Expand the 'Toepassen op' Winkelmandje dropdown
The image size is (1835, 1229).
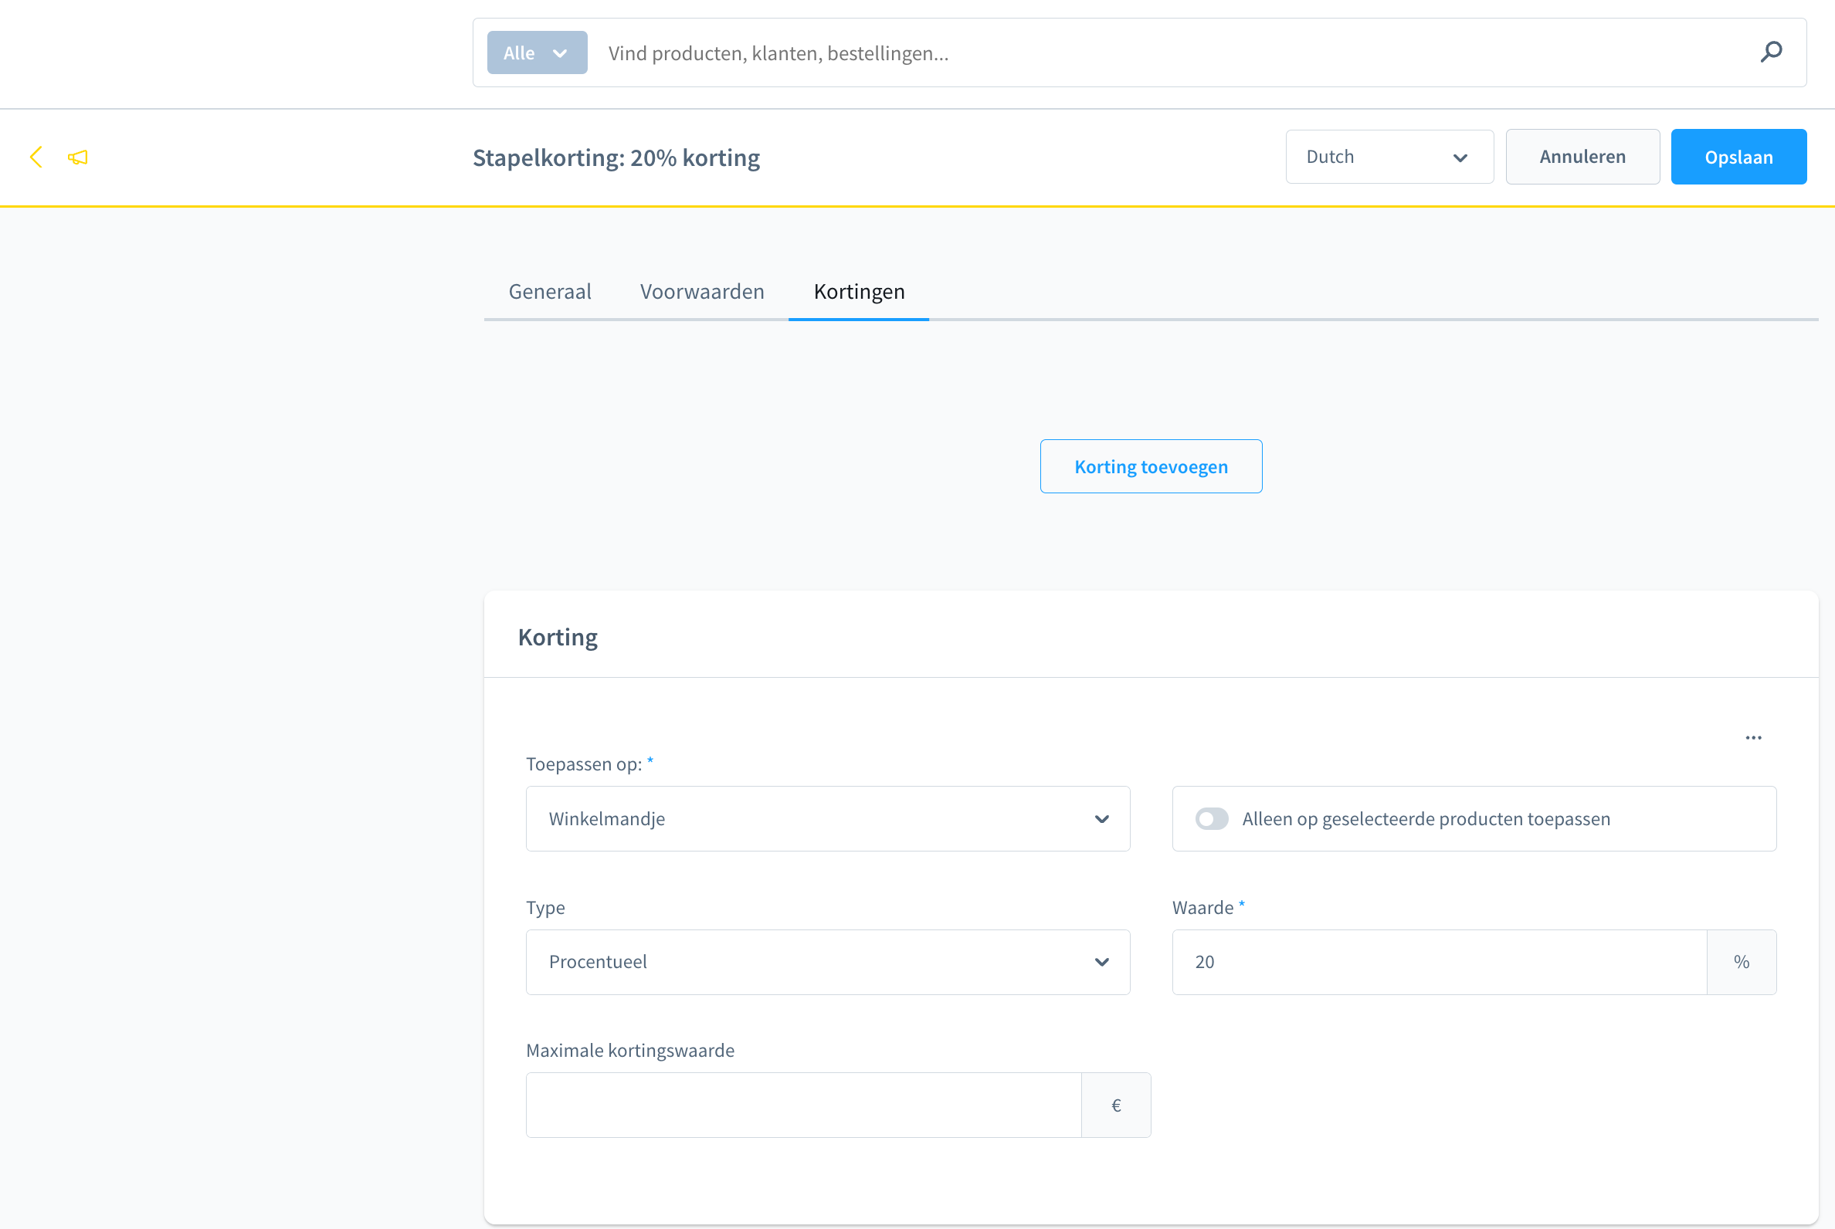pyautogui.click(x=827, y=818)
